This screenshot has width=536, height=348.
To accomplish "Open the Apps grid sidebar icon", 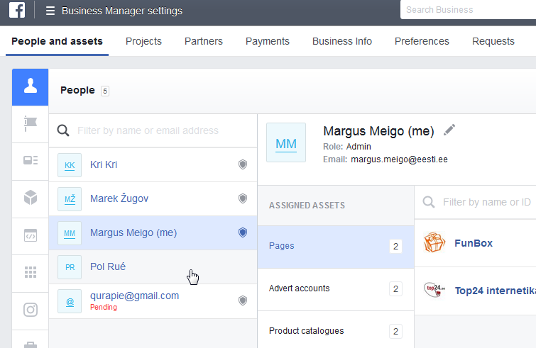I will 31,272.
